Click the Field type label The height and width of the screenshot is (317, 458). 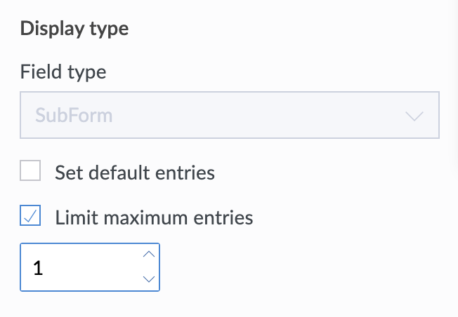click(63, 72)
